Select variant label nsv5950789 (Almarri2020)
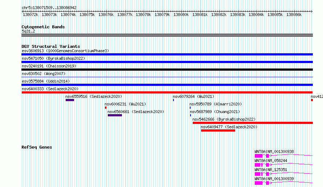 click(216, 104)
